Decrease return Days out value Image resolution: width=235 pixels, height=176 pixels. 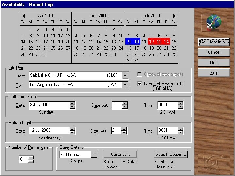[124, 132]
